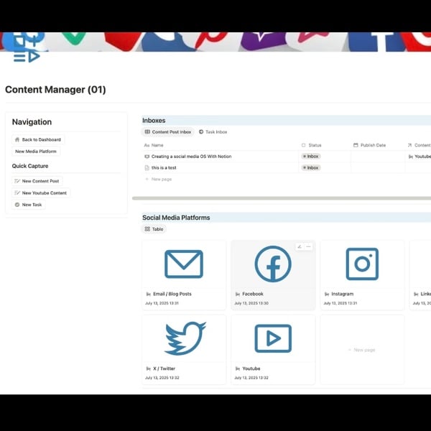
Task: Open the 'this is a test' row
Action: [164, 167]
